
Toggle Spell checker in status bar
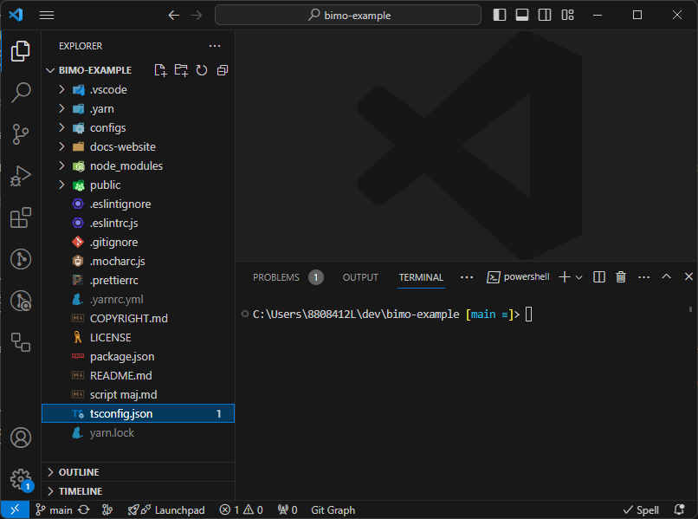click(x=641, y=509)
